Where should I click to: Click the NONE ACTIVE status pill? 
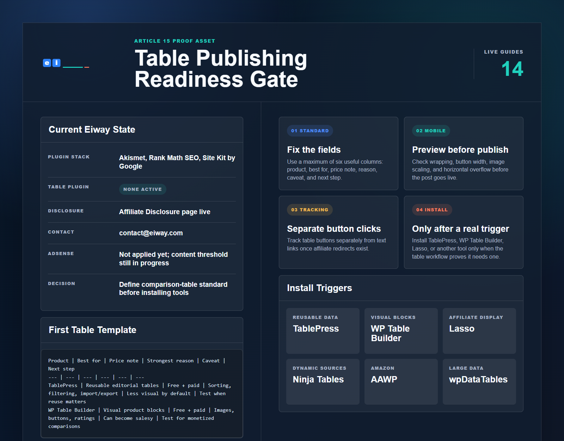(x=142, y=189)
